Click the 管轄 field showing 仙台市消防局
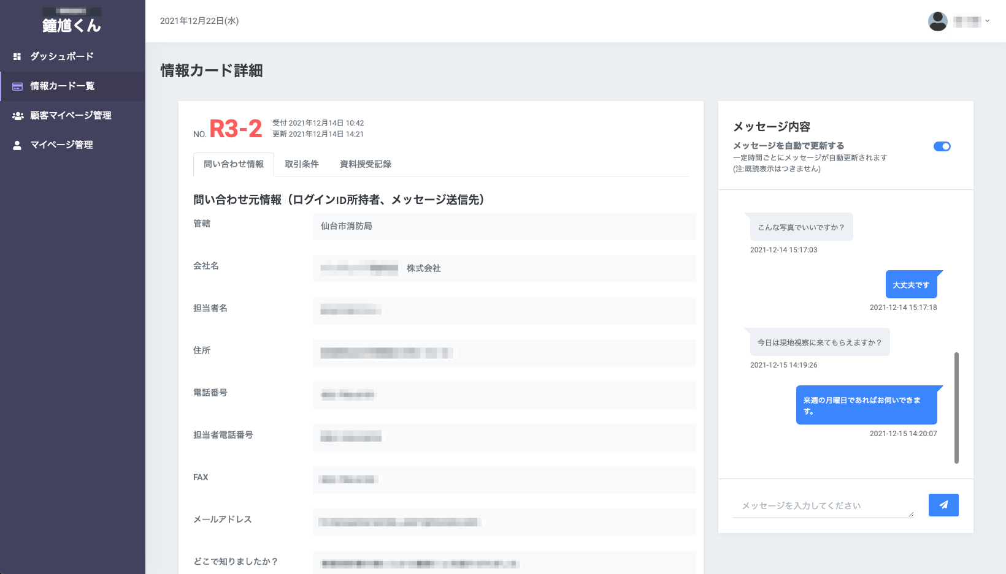Viewport: 1006px width, 574px height. (504, 226)
